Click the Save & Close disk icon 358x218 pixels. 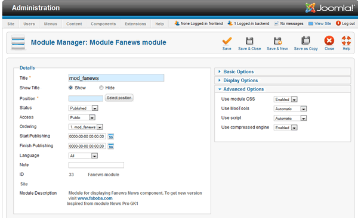point(249,41)
